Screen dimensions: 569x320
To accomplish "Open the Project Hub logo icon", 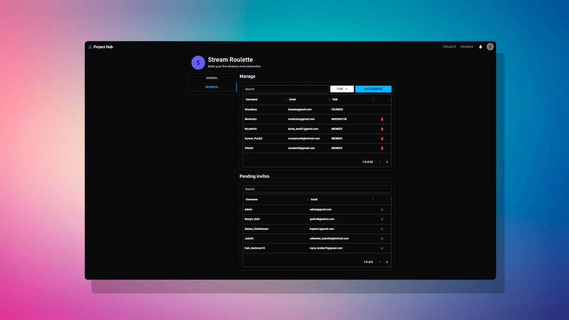I will [90, 47].
